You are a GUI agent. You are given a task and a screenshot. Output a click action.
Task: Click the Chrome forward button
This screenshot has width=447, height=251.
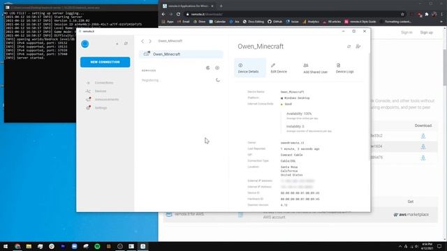click(x=170, y=14)
